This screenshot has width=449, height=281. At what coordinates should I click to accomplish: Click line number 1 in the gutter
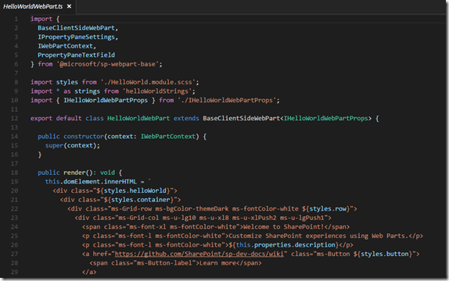(x=16, y=19)
